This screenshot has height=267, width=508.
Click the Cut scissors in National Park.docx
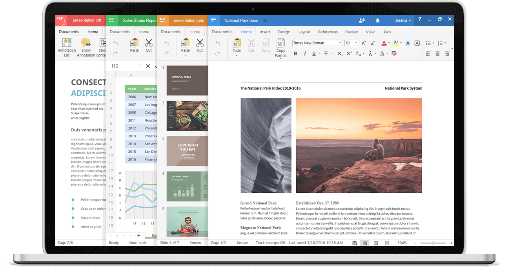(x=251, y=43)
